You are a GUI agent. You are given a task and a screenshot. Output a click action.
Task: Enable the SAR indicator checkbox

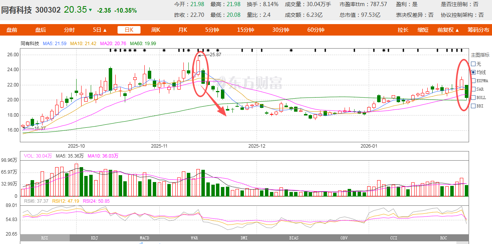pos(473,89)
